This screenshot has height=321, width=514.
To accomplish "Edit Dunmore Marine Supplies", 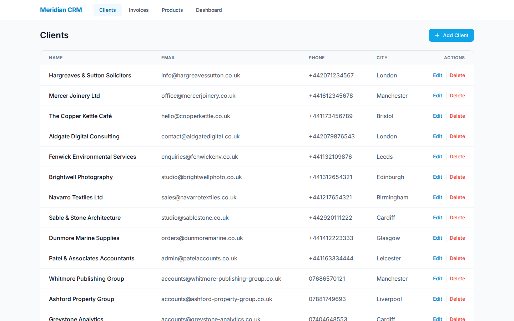I will 437,238.
